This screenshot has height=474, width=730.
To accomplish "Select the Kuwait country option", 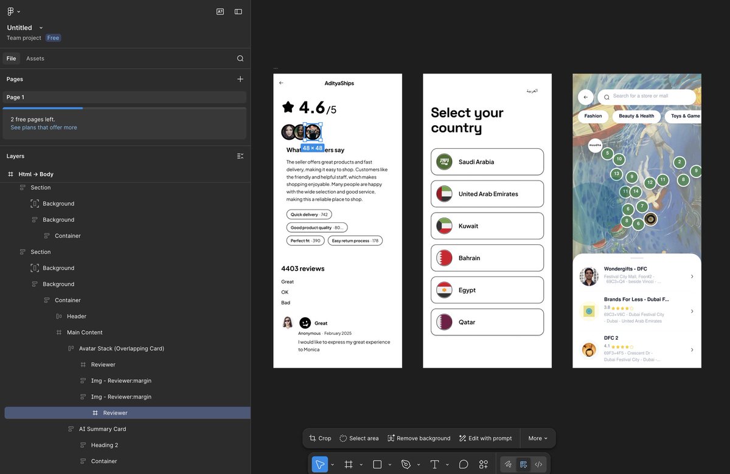I will (487, 226).
